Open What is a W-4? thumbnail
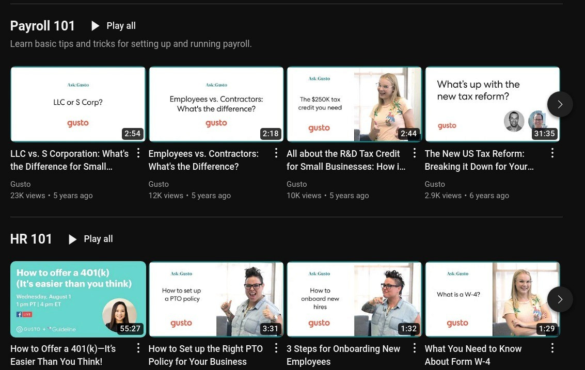 pyautogui.click(x=492, y=299)
